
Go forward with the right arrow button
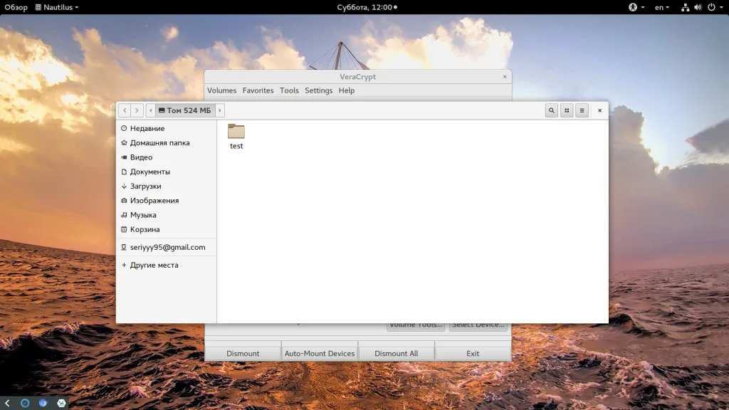pyautogui.click(x=137, y=110)
